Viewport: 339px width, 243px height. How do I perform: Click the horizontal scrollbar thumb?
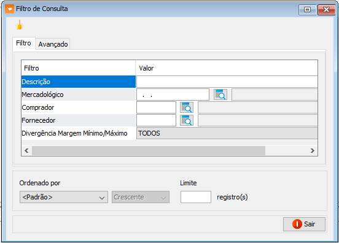point(149,150)
